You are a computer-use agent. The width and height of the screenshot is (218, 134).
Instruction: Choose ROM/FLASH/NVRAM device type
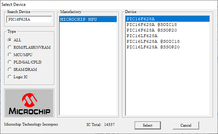click(9, 47)
